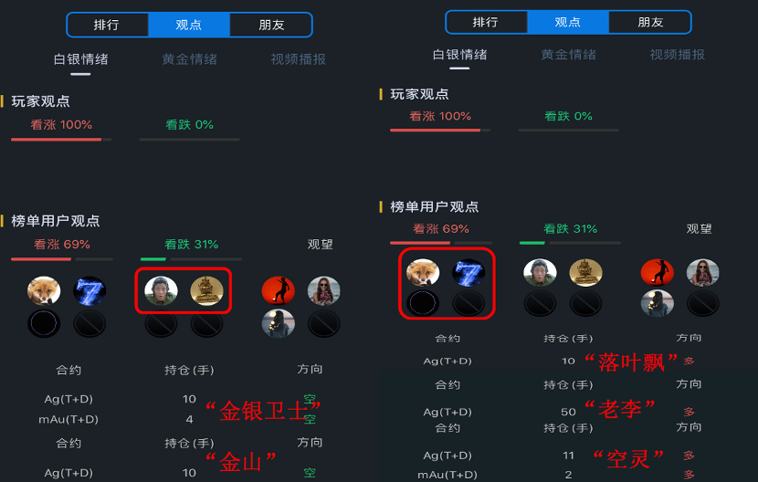
Task: Tap fox avatar in right panel
Action: [x=423, y=273]
